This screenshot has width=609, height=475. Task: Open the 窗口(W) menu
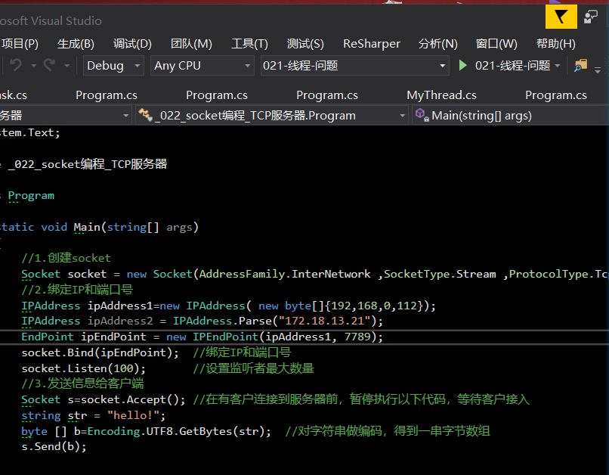[496, 44]
